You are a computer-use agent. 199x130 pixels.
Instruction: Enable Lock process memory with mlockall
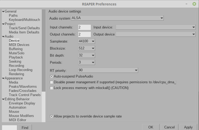pyautogui.click(x=51, y=88)
